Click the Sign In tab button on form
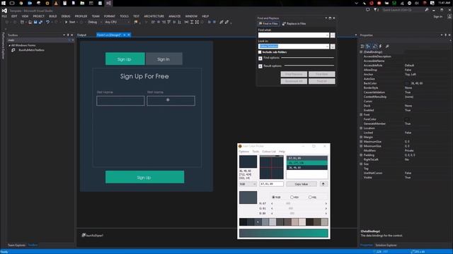The width and height of the screenshot is (453, 254). [x=164, y=59]
